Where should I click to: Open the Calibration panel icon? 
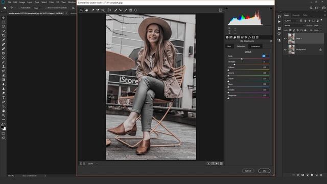tap(253, 37)
